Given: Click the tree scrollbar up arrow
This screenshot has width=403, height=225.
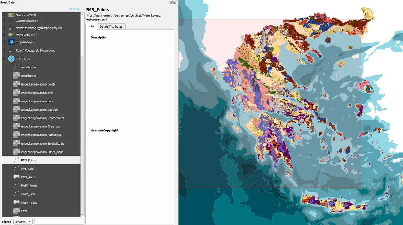Looking at the screenshot, I should [83, 14].
